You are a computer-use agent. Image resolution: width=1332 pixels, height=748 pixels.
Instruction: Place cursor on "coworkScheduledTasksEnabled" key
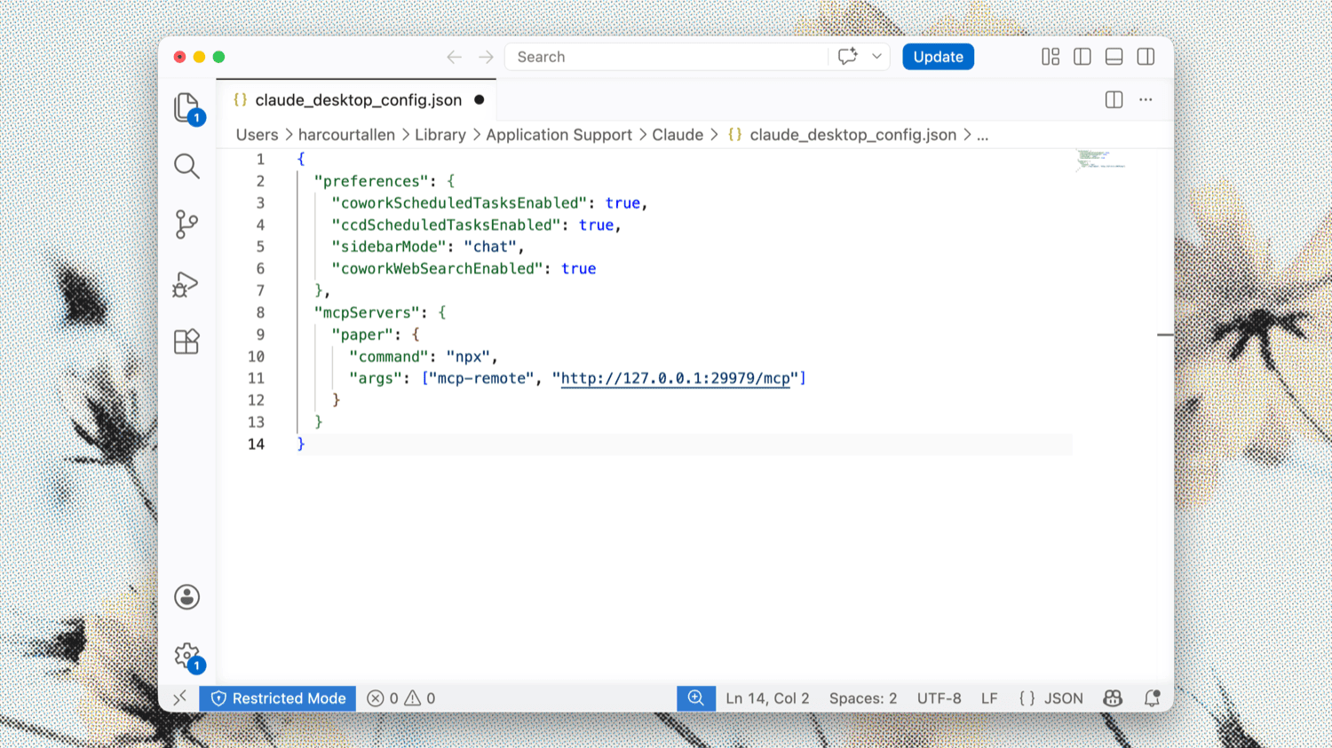coord(459,203)
